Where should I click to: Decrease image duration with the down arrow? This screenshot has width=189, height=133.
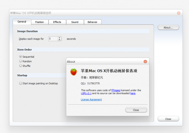click(x=59, y=40)
